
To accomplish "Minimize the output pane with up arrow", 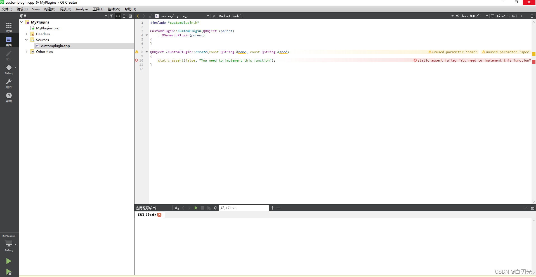I will coord(526,208).
